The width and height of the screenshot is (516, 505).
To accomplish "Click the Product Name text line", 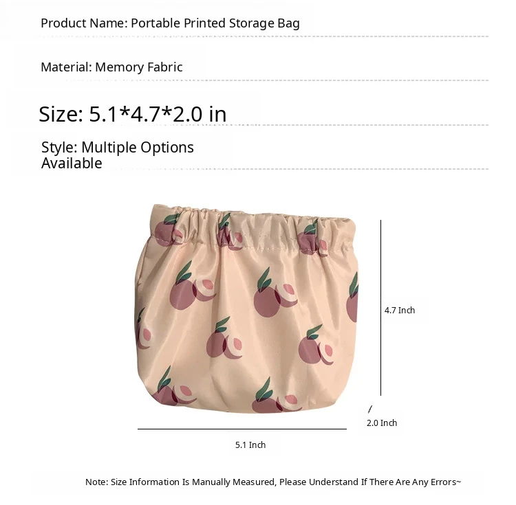I will tap(170, 23).
